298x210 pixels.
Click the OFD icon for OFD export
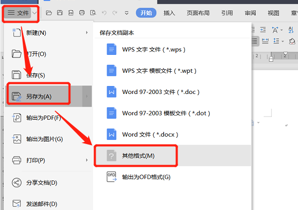pos(111,177)
